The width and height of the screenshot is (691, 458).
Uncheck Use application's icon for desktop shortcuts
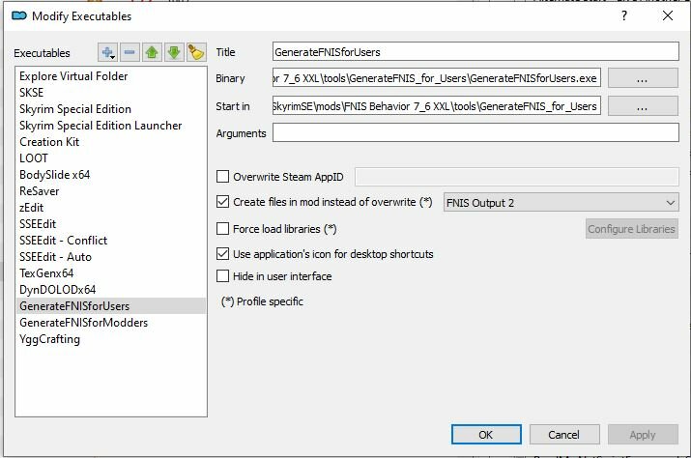[223, 254]
